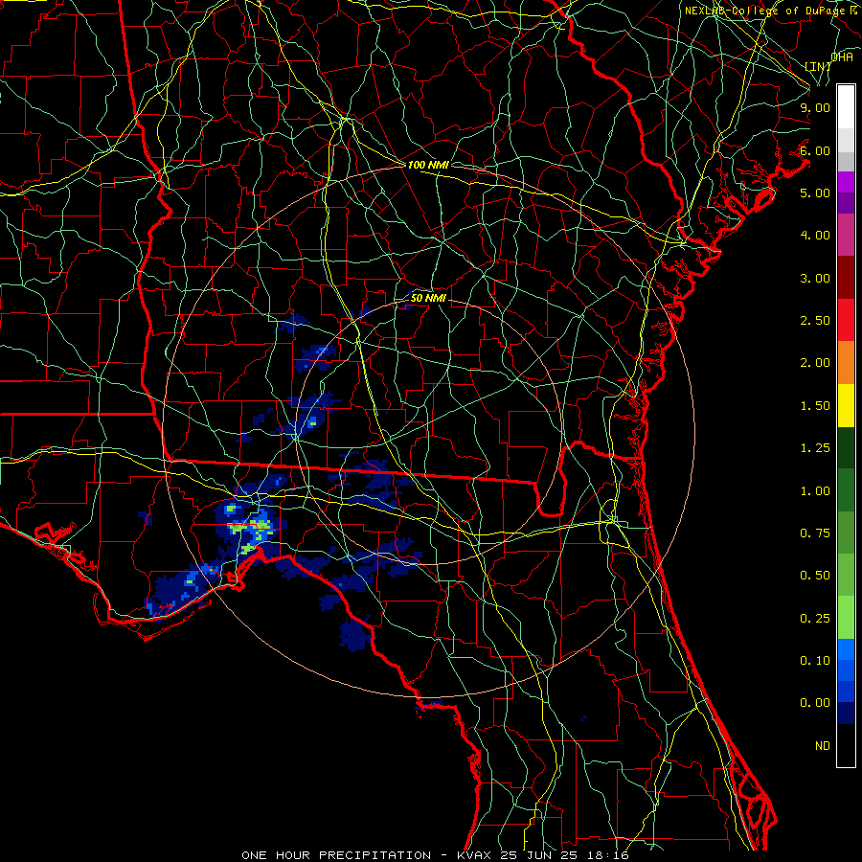This screenshot has height=862, width=862.
Task: Click the 'ONE HOUR PRECIPITATION' title text
Action: pyautogui.click(x=336, y=855)
